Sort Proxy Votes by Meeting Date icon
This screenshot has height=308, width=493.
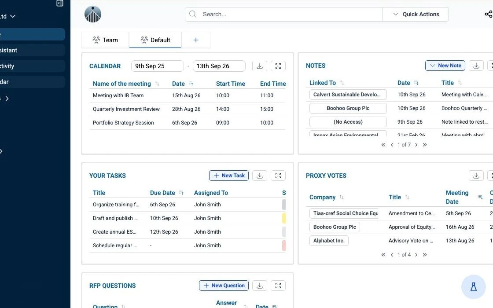(480, 197)
